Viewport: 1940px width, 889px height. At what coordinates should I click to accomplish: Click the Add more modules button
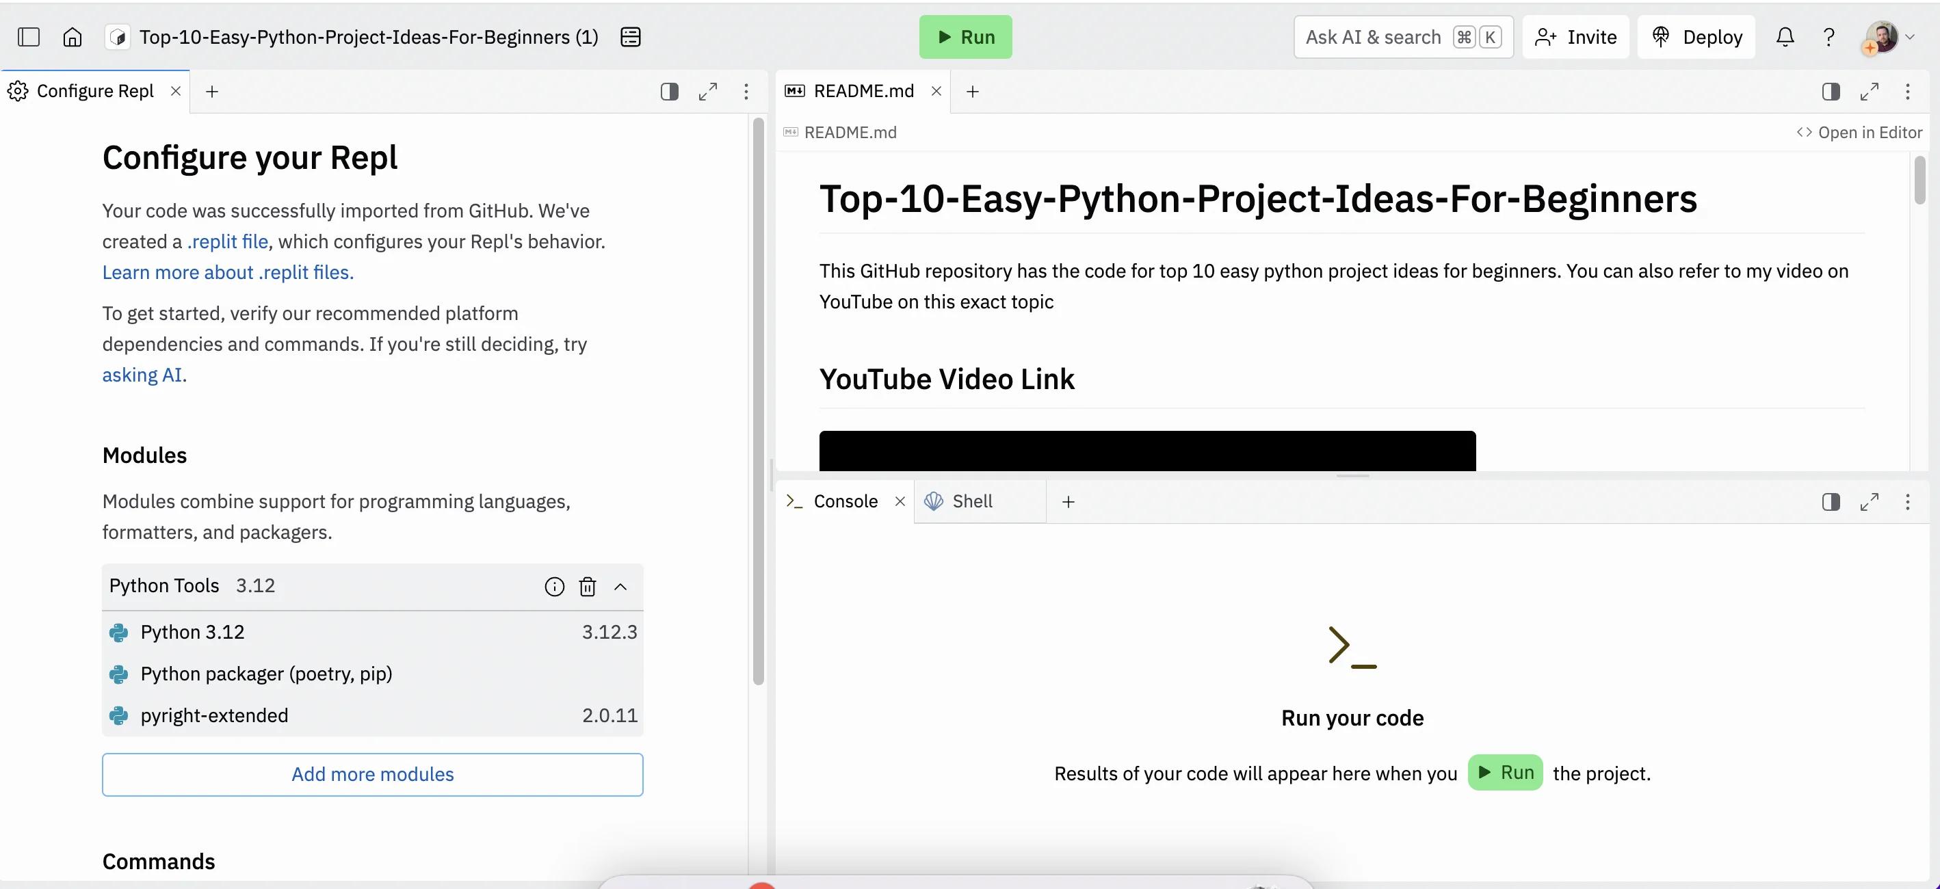point(372,774)
